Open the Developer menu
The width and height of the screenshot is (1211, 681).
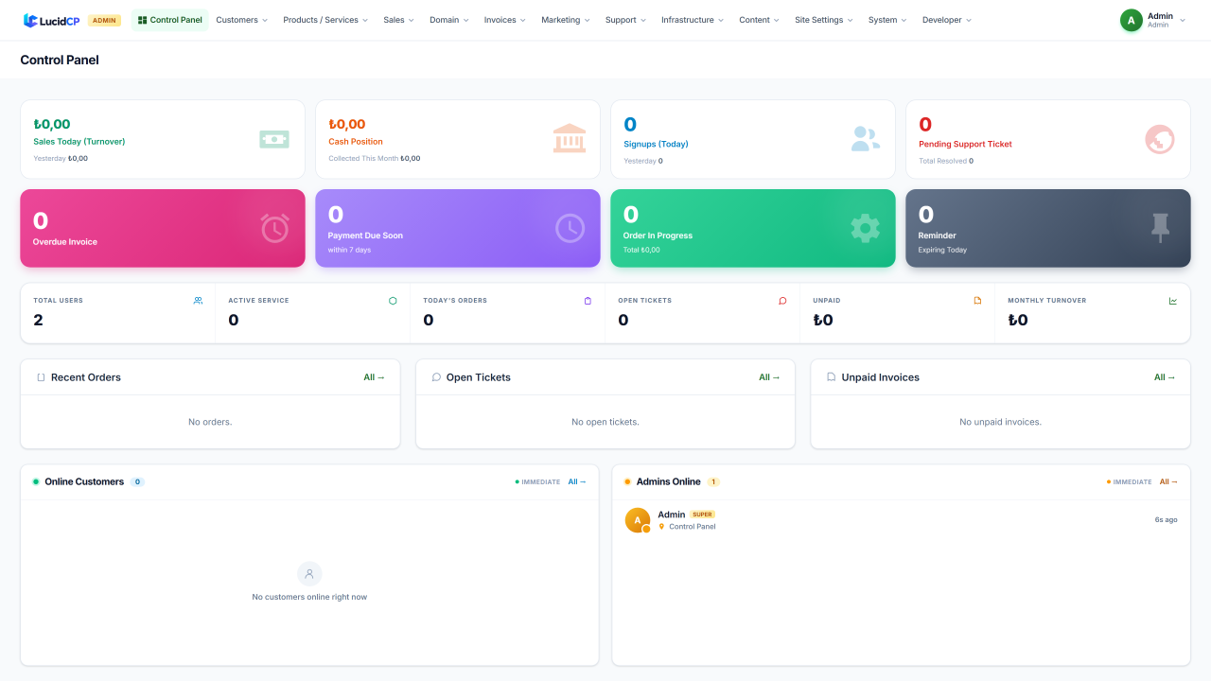[x=946, y=20]
